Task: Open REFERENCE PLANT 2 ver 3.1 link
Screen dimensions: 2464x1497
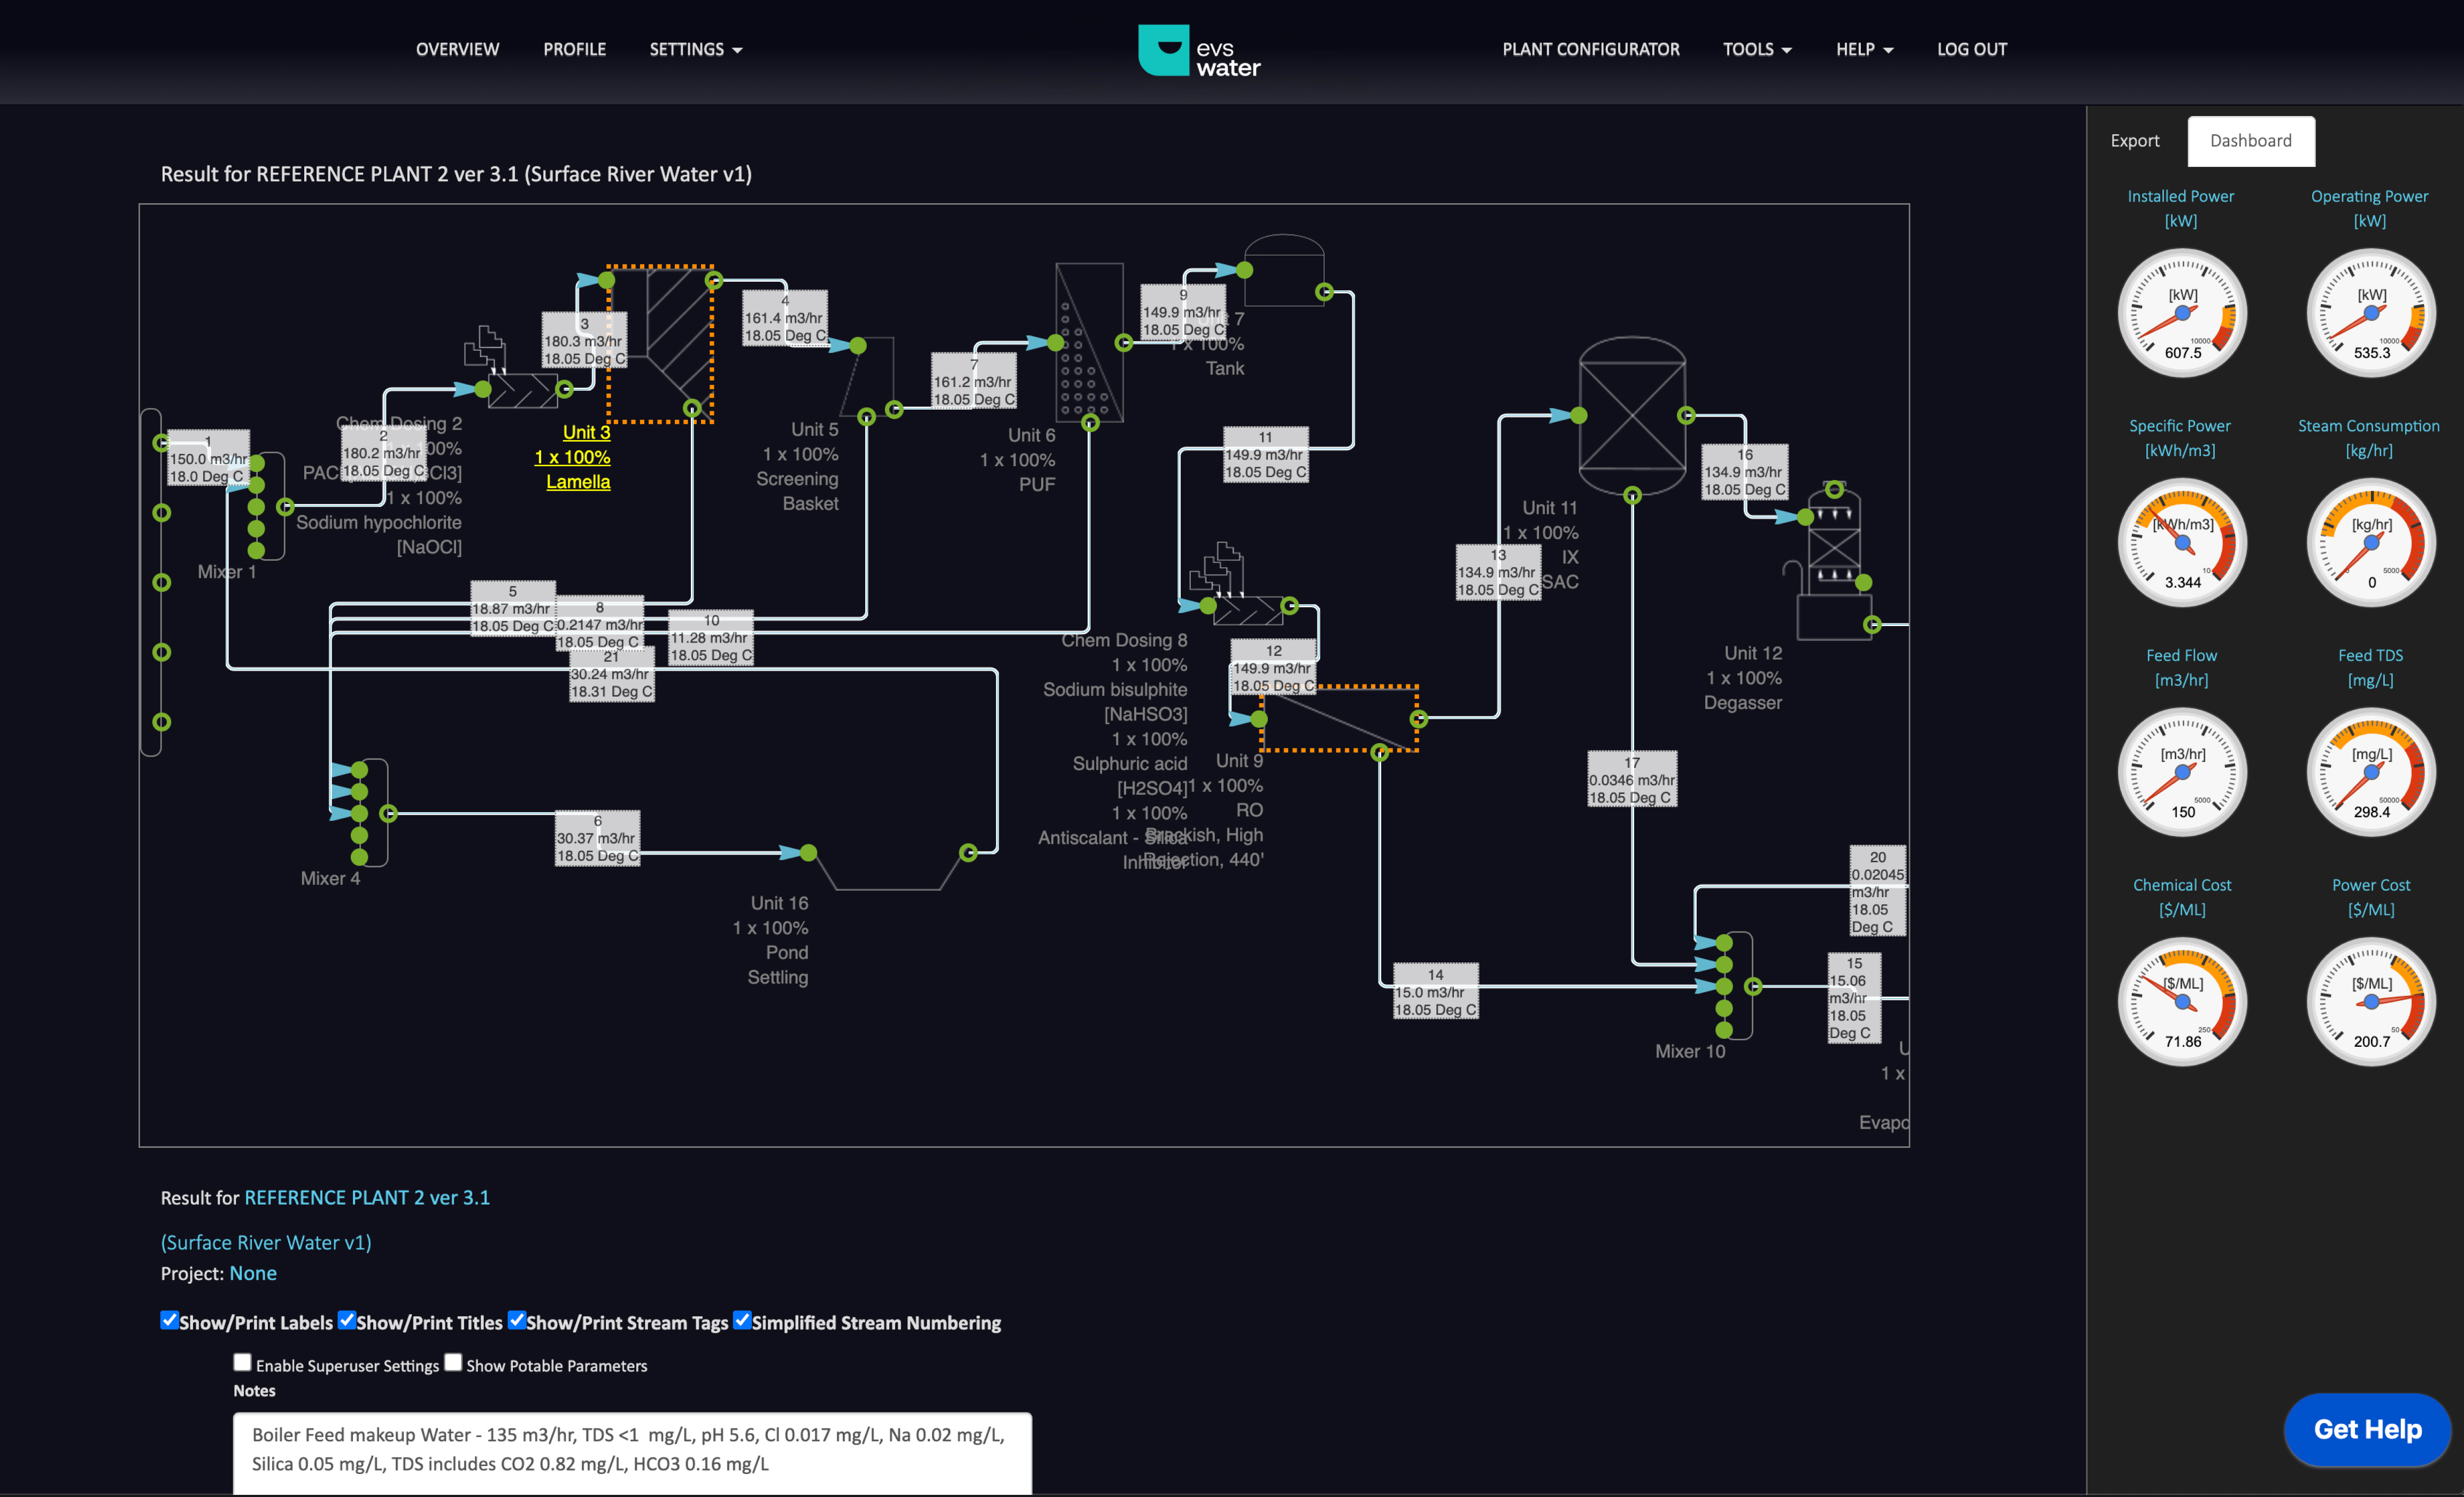Action: [x=367, y=1197]
